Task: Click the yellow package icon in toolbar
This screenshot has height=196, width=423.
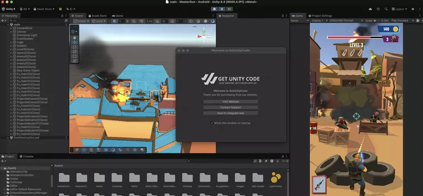Action: 60,9
